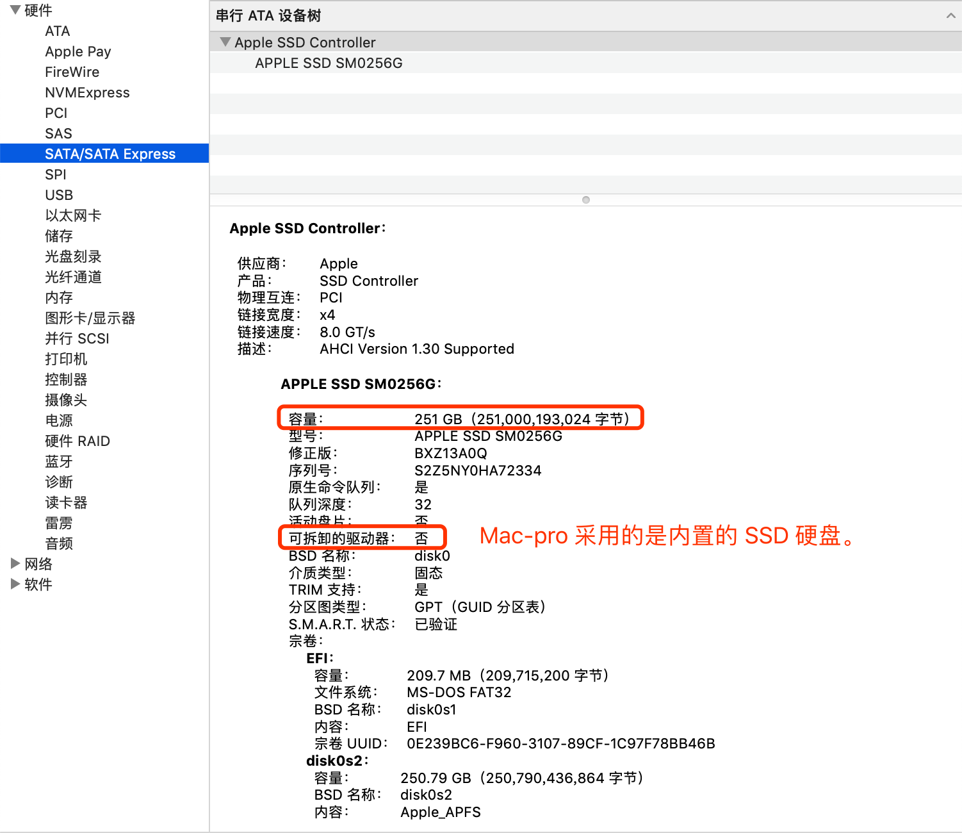Image resolution: width=962 pixels, height=833 pixels.
Task: Click the EFI volume UUID value
Action: coord(561,743)
